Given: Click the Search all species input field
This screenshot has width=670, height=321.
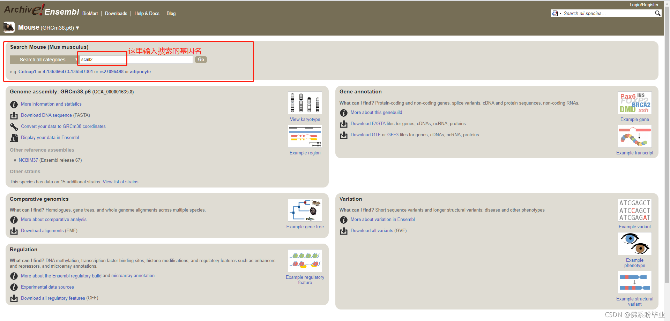Looking at the screenshot, I should [608, 13].
